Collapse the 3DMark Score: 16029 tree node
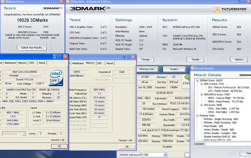Viewport: 251px width, 158px height. tap(197, 80)
